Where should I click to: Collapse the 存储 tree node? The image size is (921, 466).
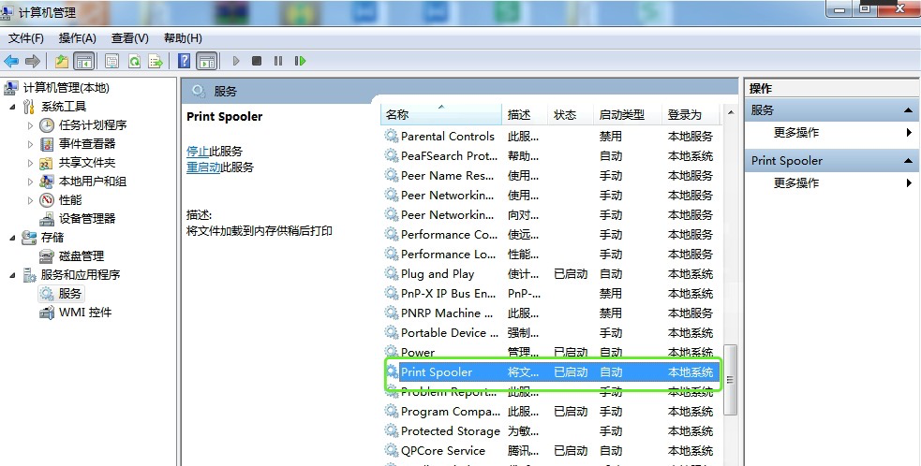(x=13, y=238)
